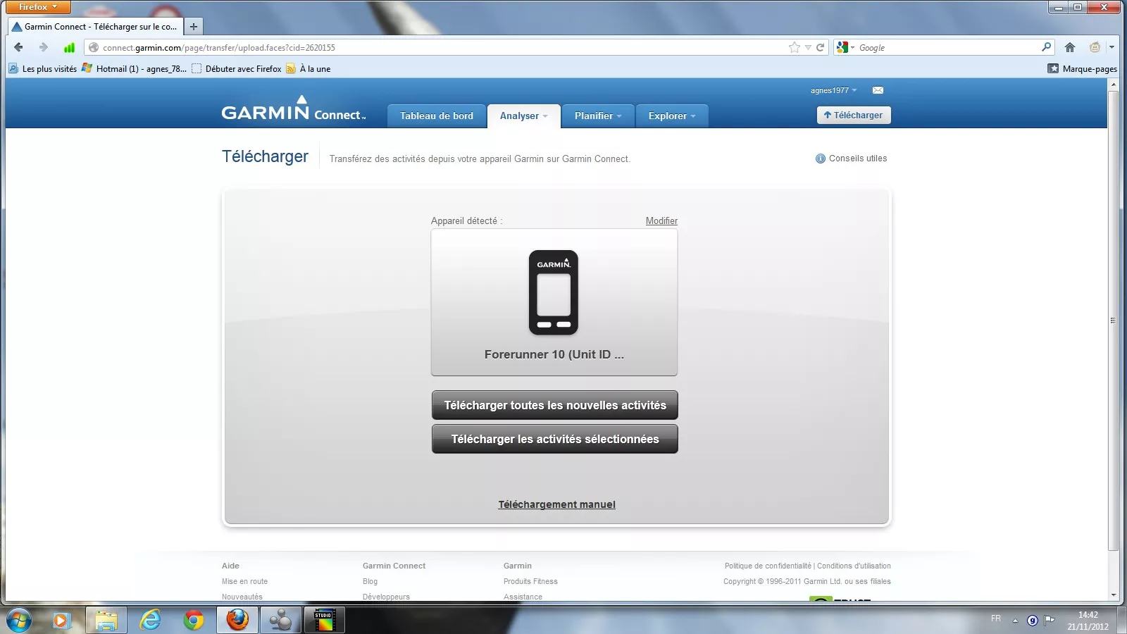This screenshot has width=1127, height=634.
Task: Open the Windows Start button
Action: pyautogui.click(x=19, y=620)
